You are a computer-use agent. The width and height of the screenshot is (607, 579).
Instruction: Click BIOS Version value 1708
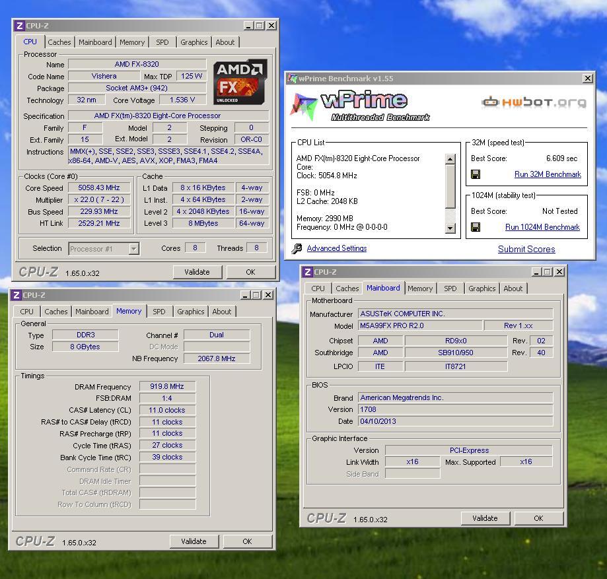(456, 409)
